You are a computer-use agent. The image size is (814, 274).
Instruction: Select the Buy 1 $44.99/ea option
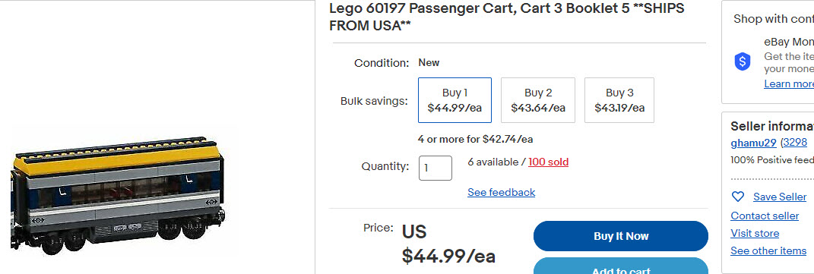455,100
